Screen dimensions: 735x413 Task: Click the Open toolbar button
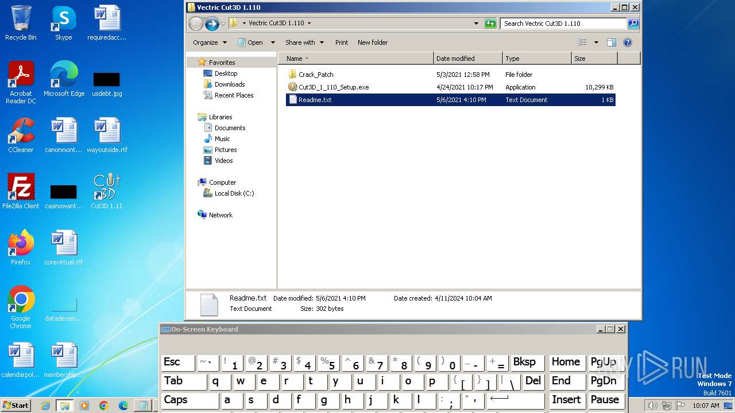coord(251,42)
